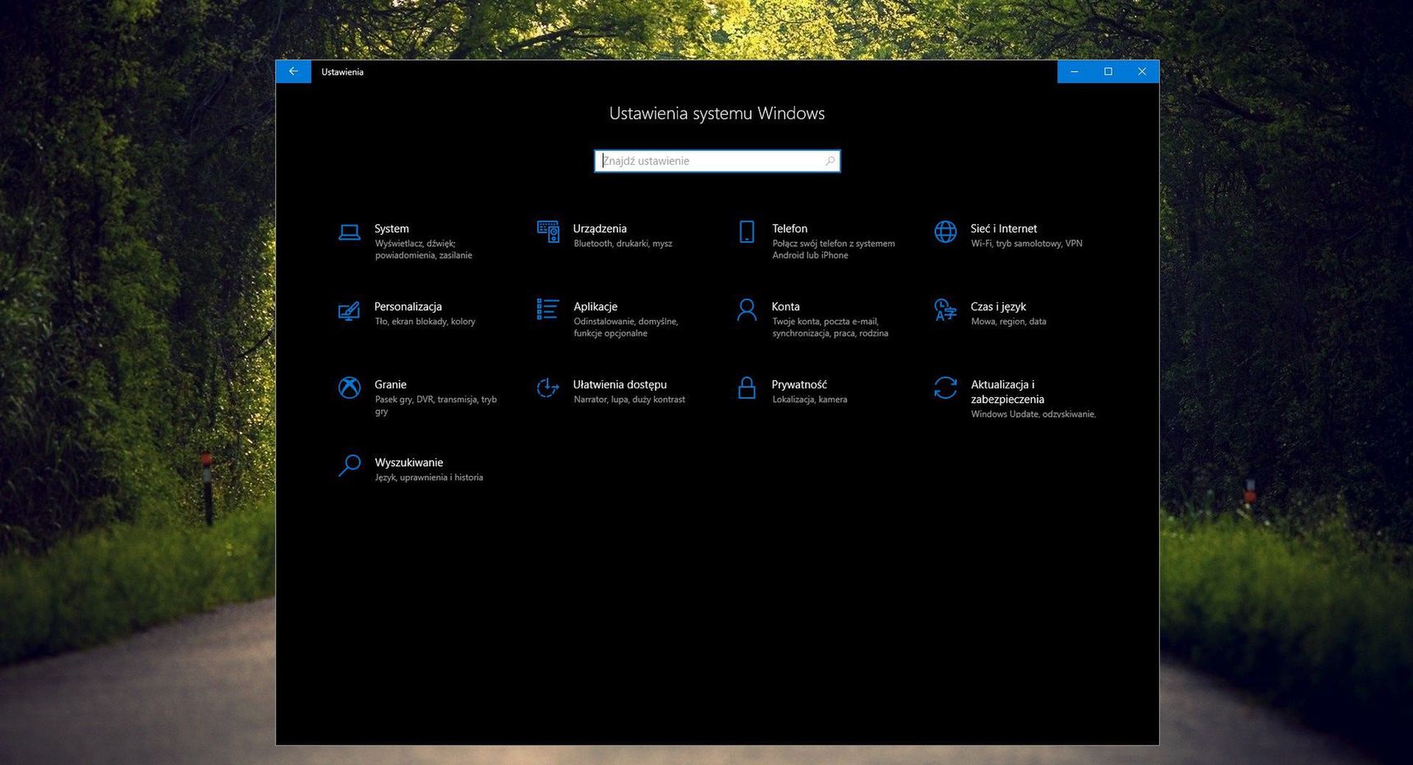Click the search magnifier in the search box
The height and width of the screenshot is (765, 1413).
(x=830, y=161)
